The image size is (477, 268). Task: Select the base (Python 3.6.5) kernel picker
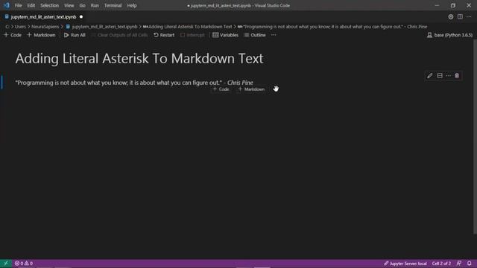pos(450,35)
